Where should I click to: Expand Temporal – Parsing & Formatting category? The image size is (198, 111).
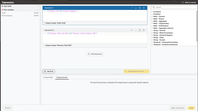click(x=152, y=42)
